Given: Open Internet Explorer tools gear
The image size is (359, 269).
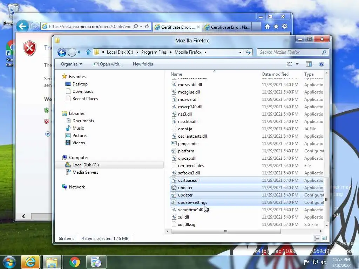Looking at the screenshot, I should 285,27.
